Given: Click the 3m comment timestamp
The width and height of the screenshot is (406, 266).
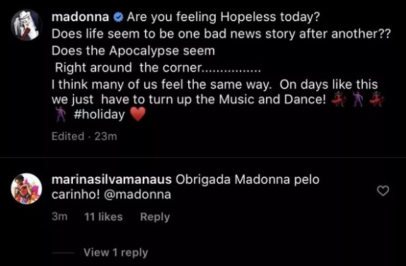Looking at the screenshot, I should [59, 216].
